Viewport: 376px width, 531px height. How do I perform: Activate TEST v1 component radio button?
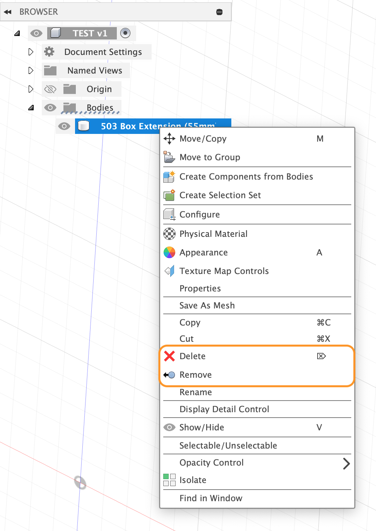click(125, 33)
